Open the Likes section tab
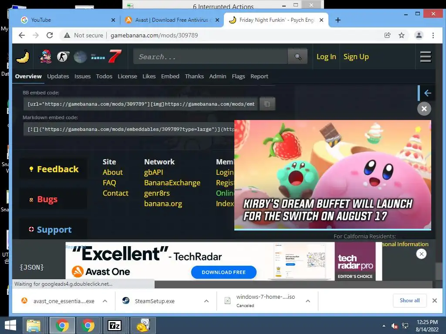446x334 pixels. coord(149,76)
